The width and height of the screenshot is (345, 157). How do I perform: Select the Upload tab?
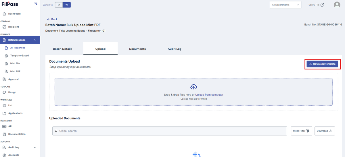[x=100, y=49]
